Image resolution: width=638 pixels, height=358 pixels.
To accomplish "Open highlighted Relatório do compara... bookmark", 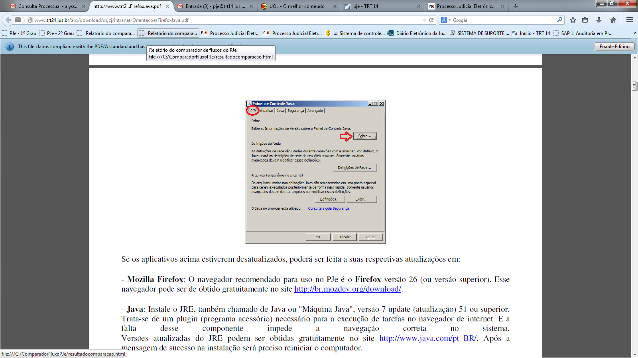I will click(x=168, y=33).
